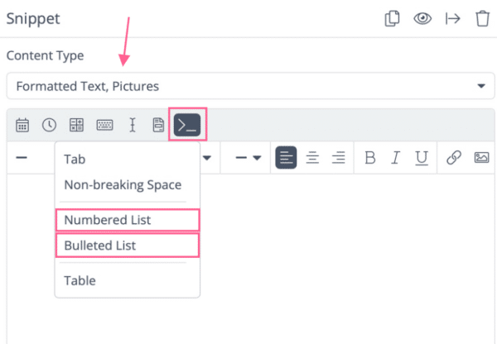Insert a link using chain icon
This screenshot has height=344, width=497.
coord(454,158)
